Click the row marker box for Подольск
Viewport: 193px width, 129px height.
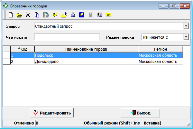coord(7,55)
